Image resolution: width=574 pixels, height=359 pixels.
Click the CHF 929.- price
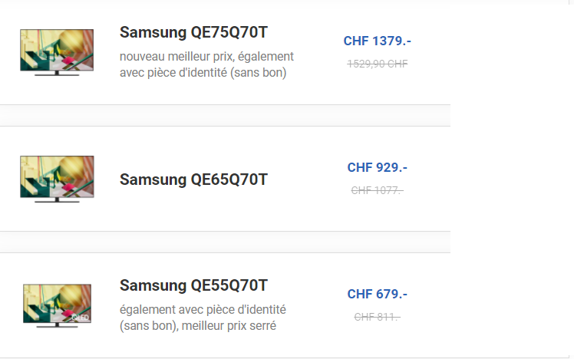coord(377,167)
